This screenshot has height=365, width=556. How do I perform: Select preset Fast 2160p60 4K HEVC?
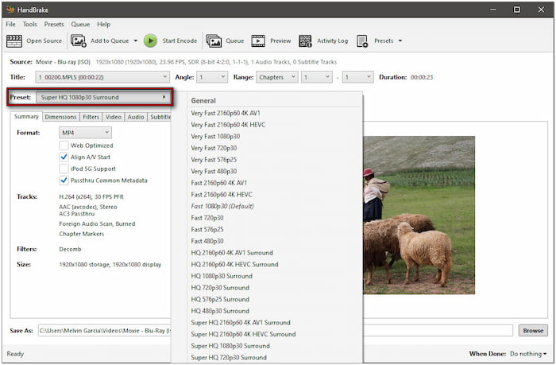click(222, 195)
